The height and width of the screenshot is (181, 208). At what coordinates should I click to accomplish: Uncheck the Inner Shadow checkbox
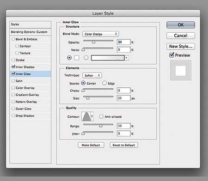coord(13,66)
